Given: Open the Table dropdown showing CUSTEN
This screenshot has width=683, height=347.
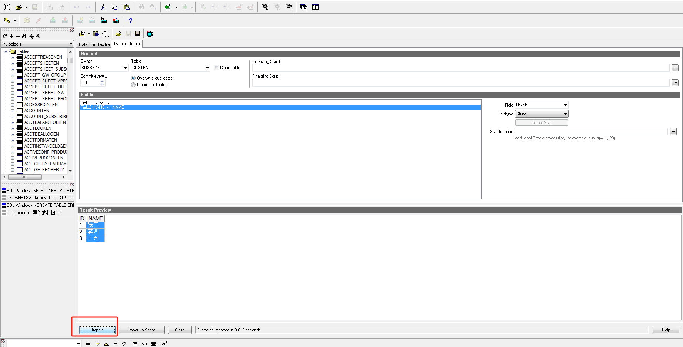Looking at the screenshot, I should tap(207, 68).
